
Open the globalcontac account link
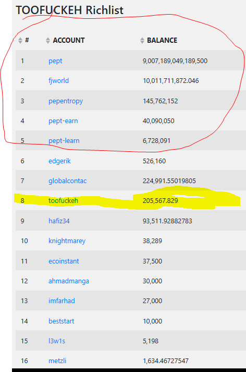[68, 181]
